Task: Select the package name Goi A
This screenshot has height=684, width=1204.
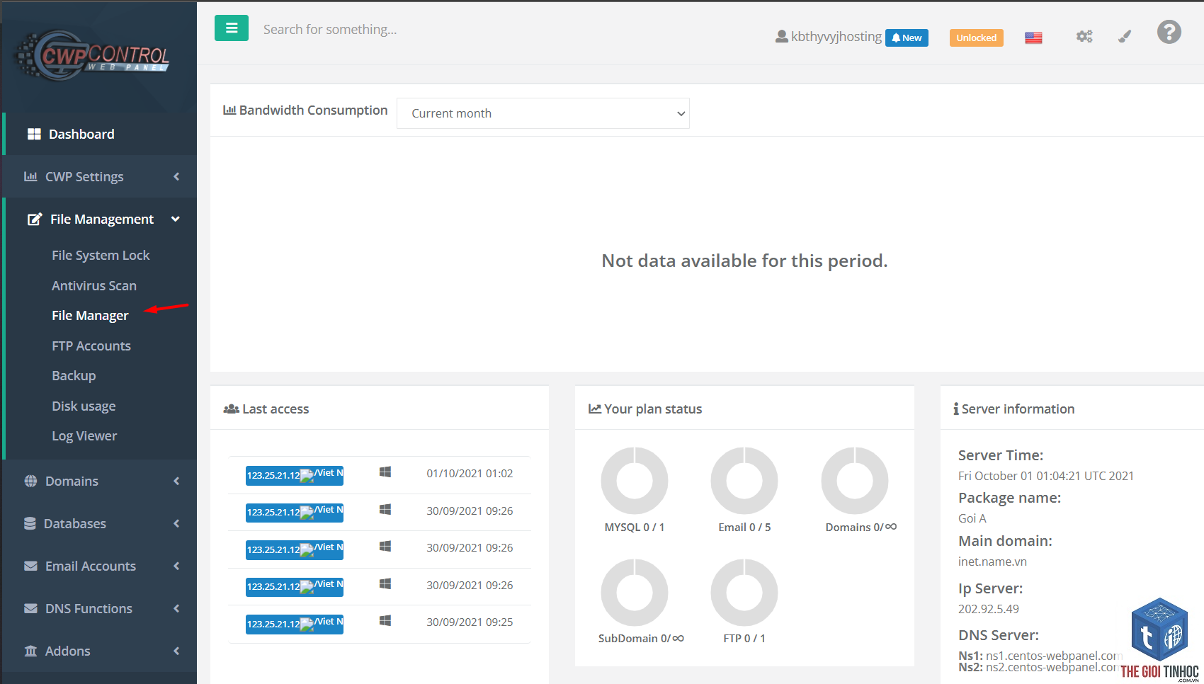Action: (x=972, y=518)
